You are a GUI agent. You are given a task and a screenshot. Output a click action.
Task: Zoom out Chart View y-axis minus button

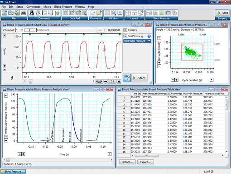click(x=5, y=70)
